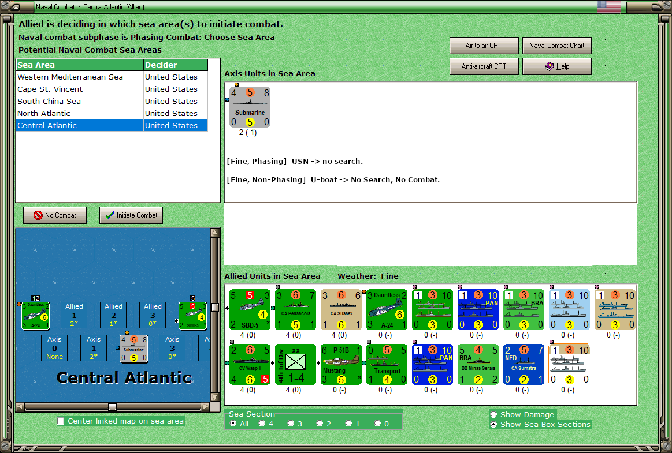The width and height of the screenshot is (672, 453).
Task: Open the Anti-aircraft CRT chart
Action: tap(484, 66)
